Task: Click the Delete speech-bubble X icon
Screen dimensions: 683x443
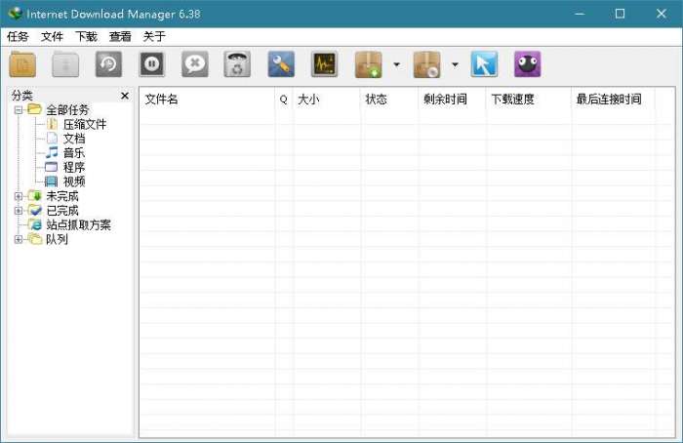Action: point(195,64)
